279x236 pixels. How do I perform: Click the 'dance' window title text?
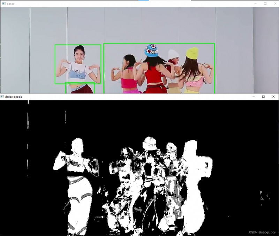[x=10, y=3]
